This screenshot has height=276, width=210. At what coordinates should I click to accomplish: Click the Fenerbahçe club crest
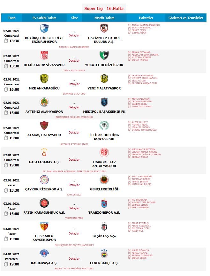pos(104,254)
